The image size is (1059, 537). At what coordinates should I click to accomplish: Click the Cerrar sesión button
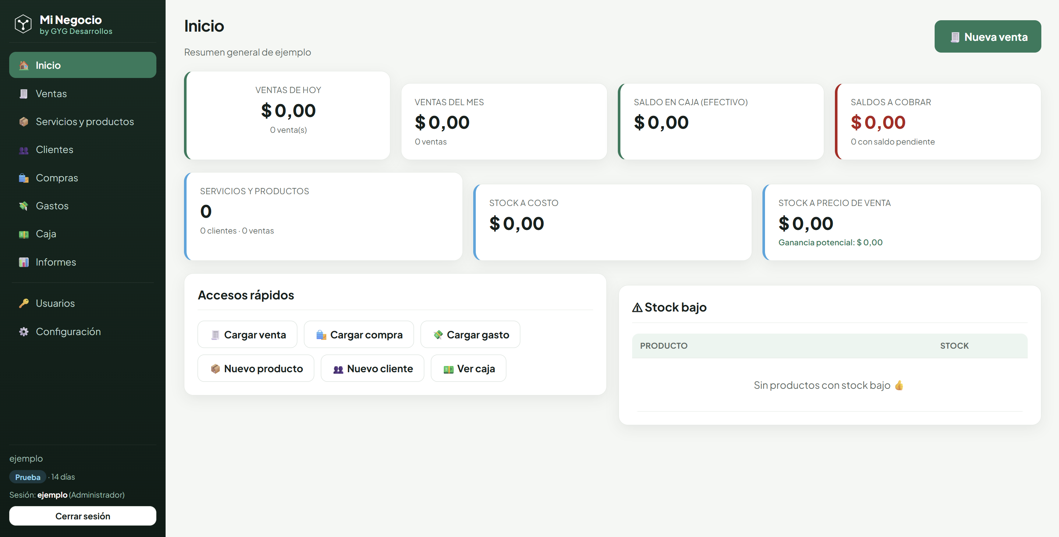83,516
